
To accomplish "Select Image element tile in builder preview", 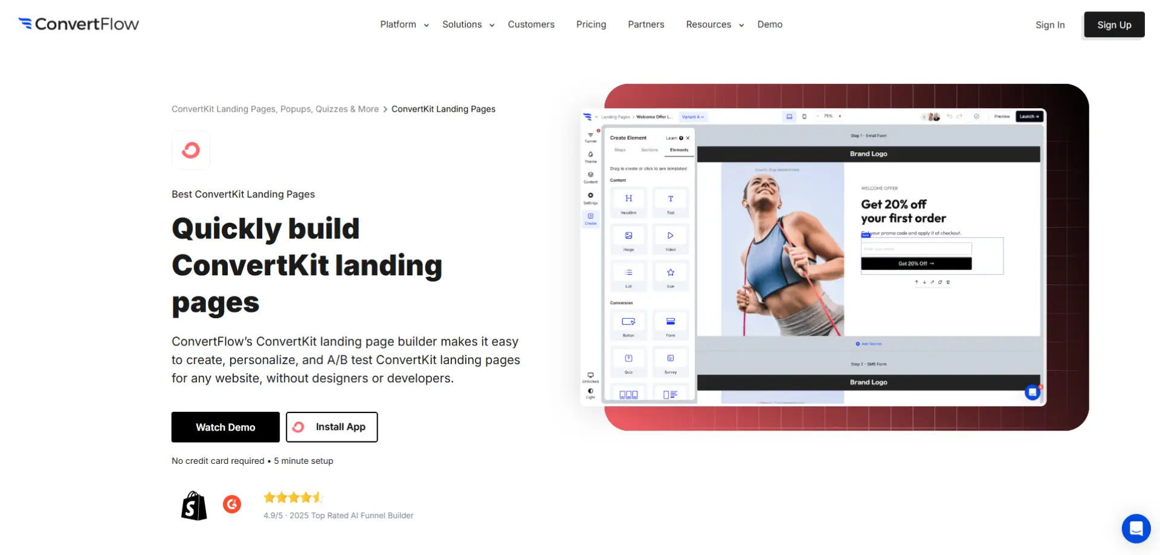I will point(628,239).
